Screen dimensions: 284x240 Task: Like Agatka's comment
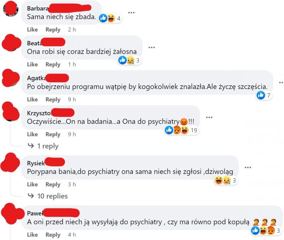(32, 99)
